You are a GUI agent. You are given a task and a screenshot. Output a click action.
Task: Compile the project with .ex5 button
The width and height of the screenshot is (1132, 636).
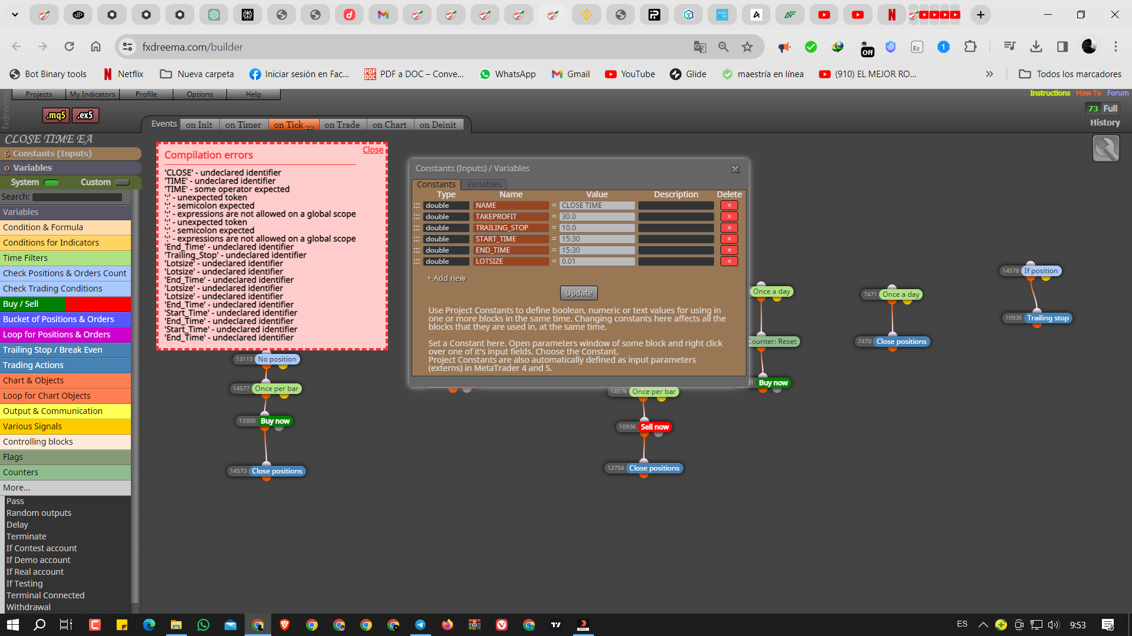(x=85, y=115)
